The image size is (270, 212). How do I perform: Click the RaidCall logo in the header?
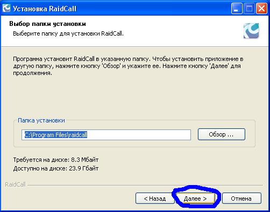coord(251,31)
